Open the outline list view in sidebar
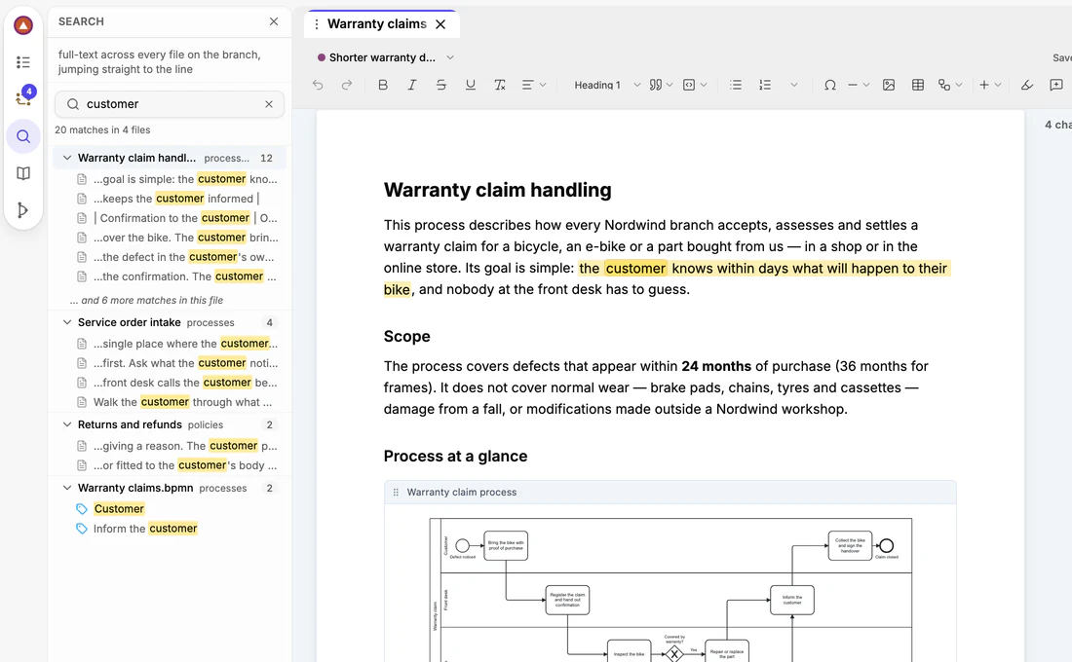Viewport: 1072px width, 662px height. tap(23, 62)
